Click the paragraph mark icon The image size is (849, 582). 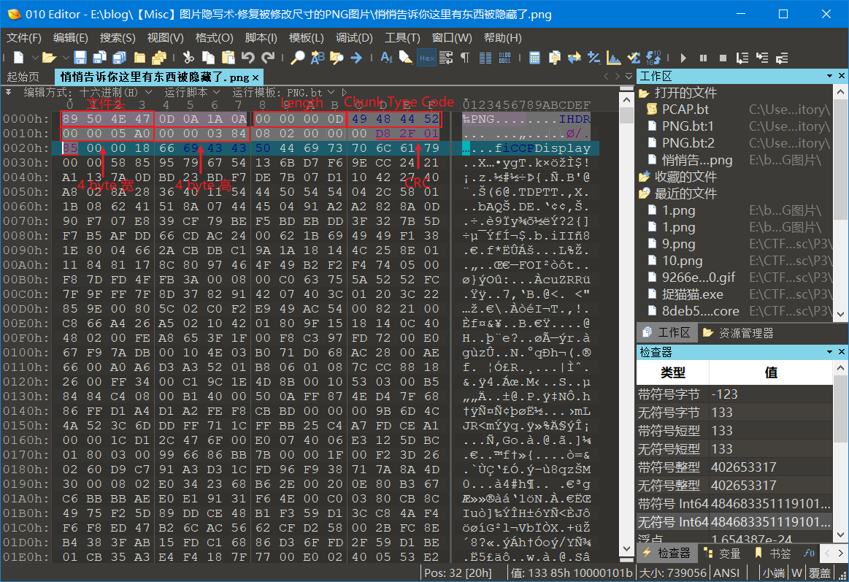click(x=465, y=58)
